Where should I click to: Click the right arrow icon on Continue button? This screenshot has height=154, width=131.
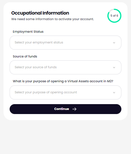(74, 109)
